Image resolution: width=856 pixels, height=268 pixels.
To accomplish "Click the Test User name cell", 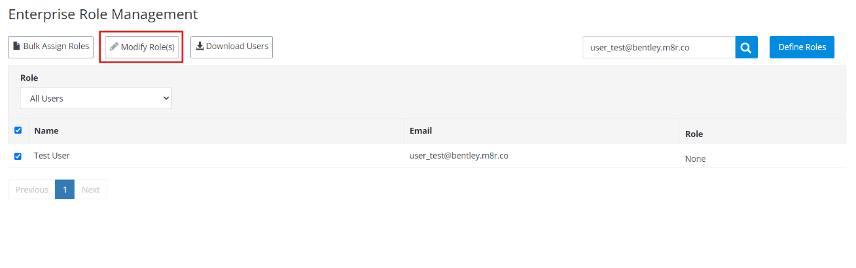I will coord(52,156).
